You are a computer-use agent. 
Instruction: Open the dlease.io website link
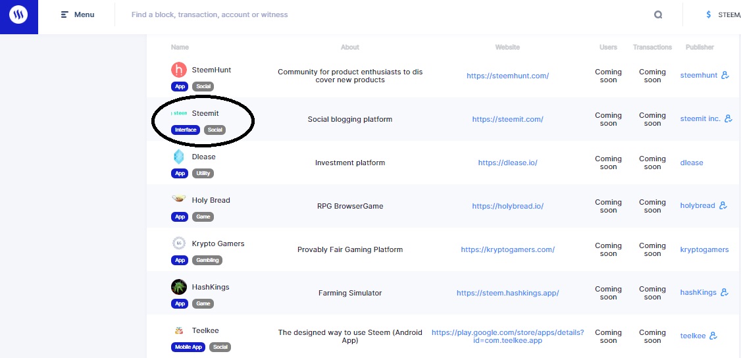tap(507, 163)
